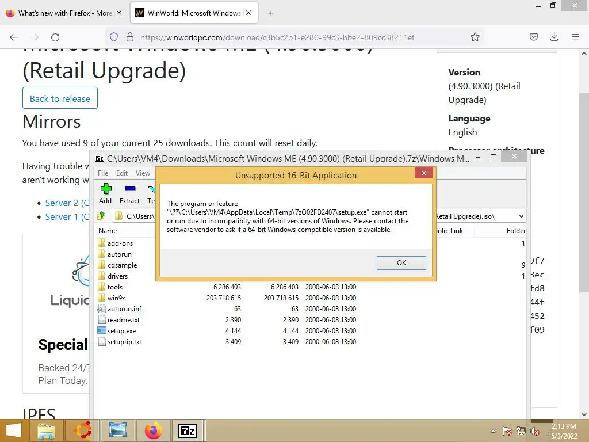Open the File menu in 7-Zip
Viewport: 589px width, 442px height.
click(x=103, y=173)
